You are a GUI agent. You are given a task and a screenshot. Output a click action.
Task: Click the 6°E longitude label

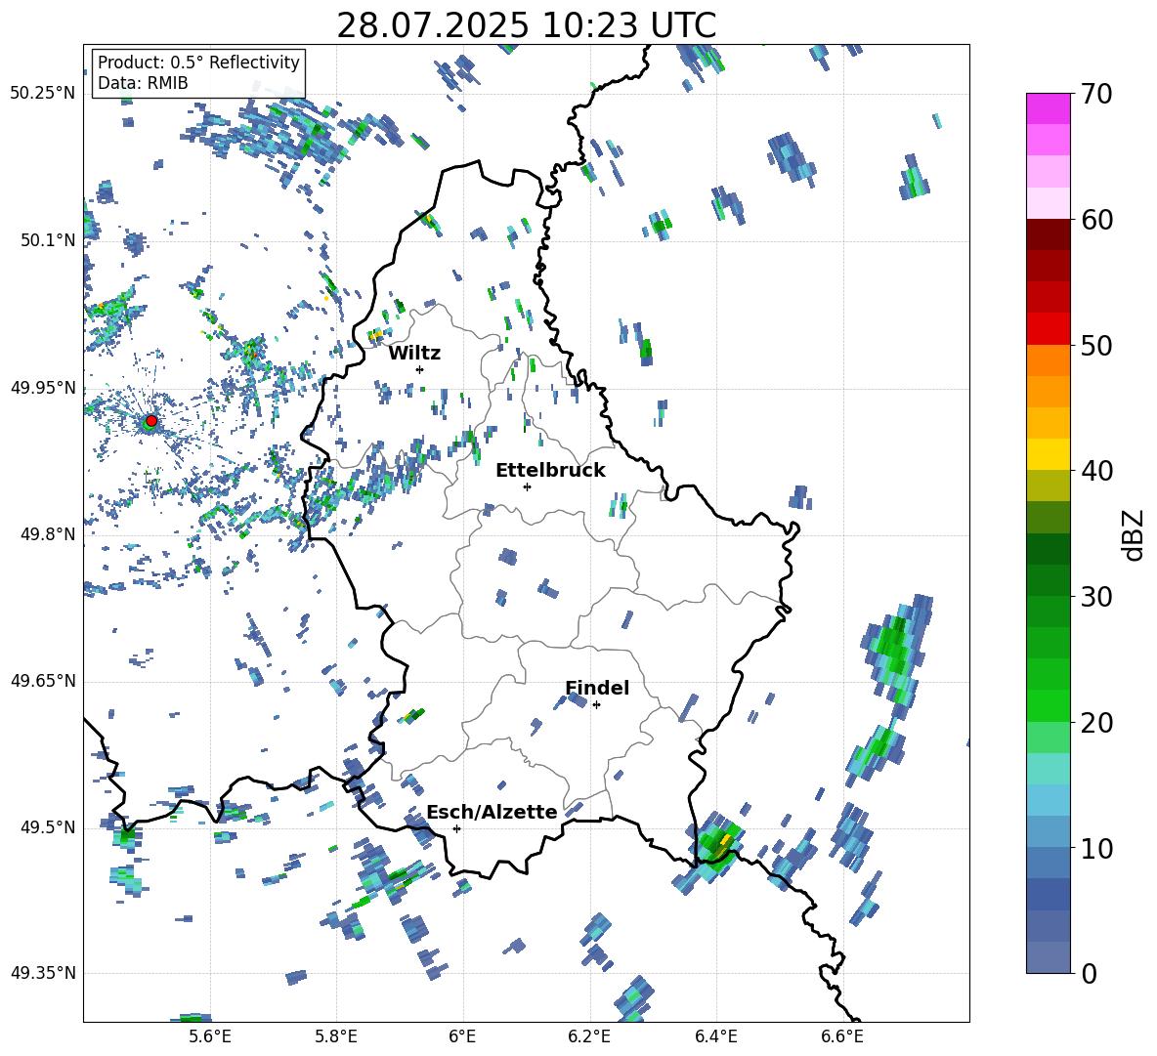click(462, 1036)
